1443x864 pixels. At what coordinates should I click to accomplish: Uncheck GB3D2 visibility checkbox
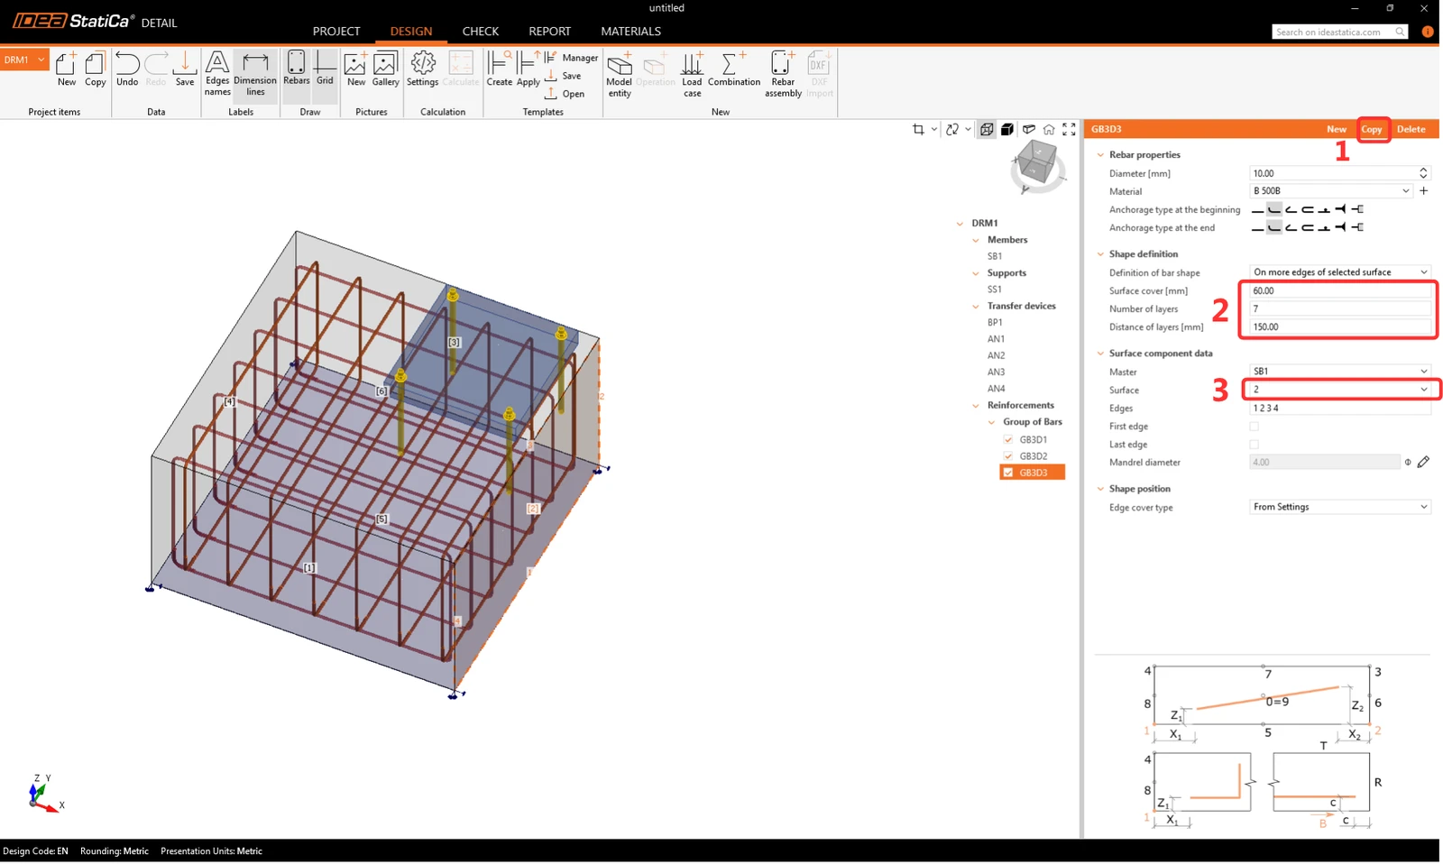coord(1008,456)
